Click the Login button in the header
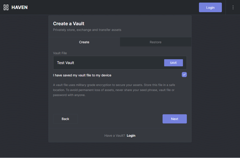This screenshot has height=158, width=240. (210, 7)
